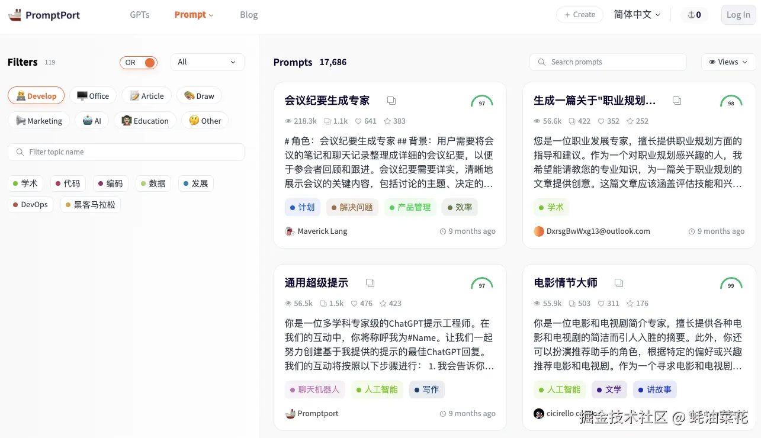Toggle the 编码 topic filter
The width and height of the screenshot is (761, 438).
(x=111, y=183)
